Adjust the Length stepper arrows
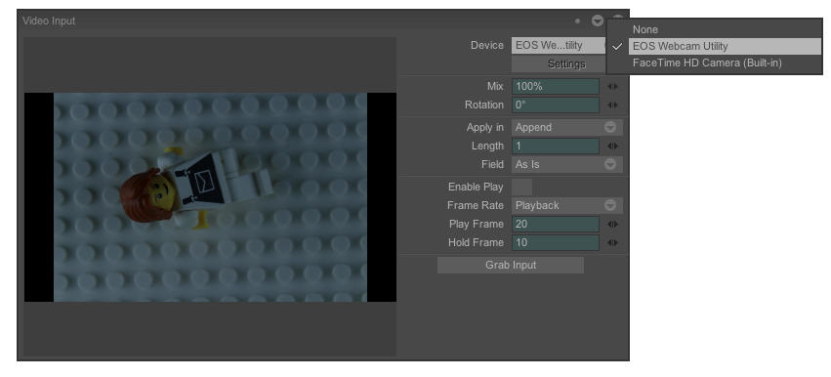 612,146
